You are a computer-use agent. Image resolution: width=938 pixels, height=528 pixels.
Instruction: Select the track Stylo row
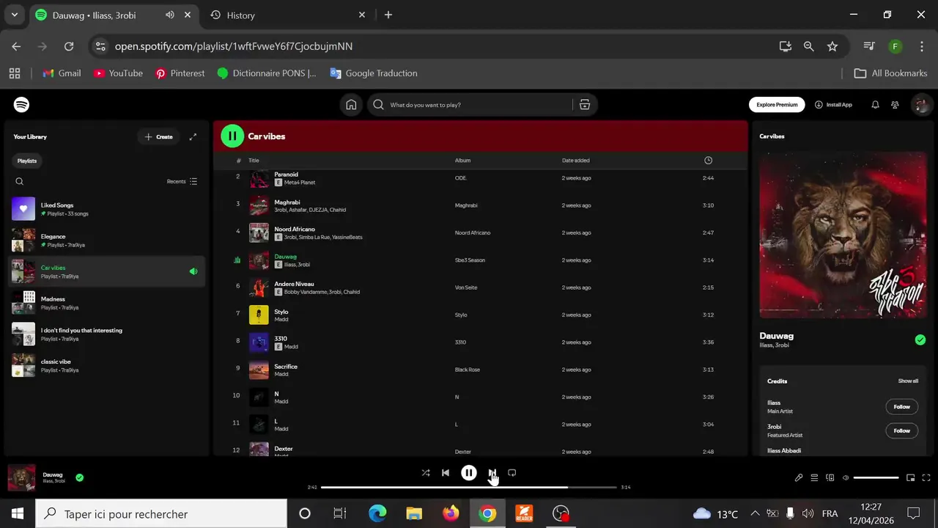tap(480, 315)
